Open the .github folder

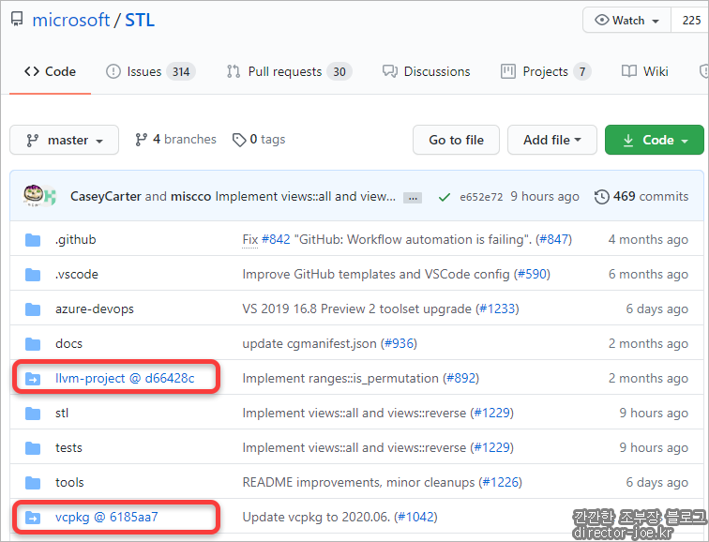(76, 239)
